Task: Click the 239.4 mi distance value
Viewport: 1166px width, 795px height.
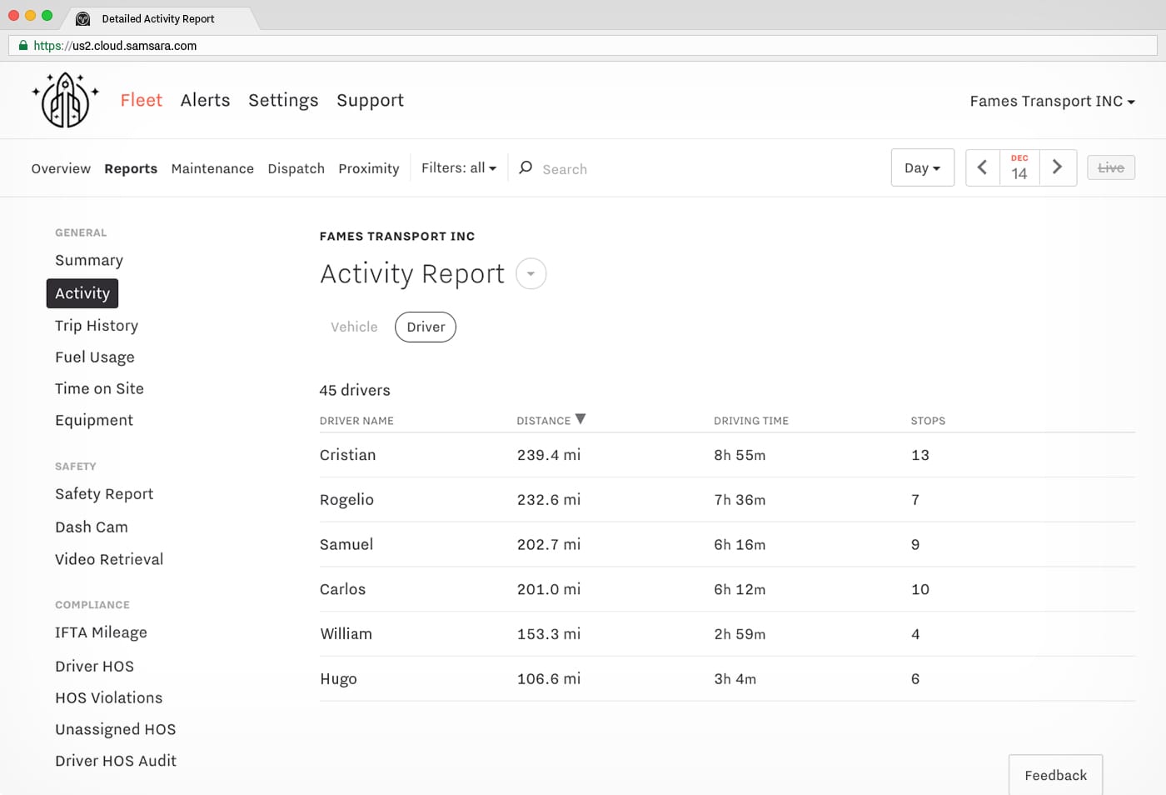Action: click(x=549, y=455)
